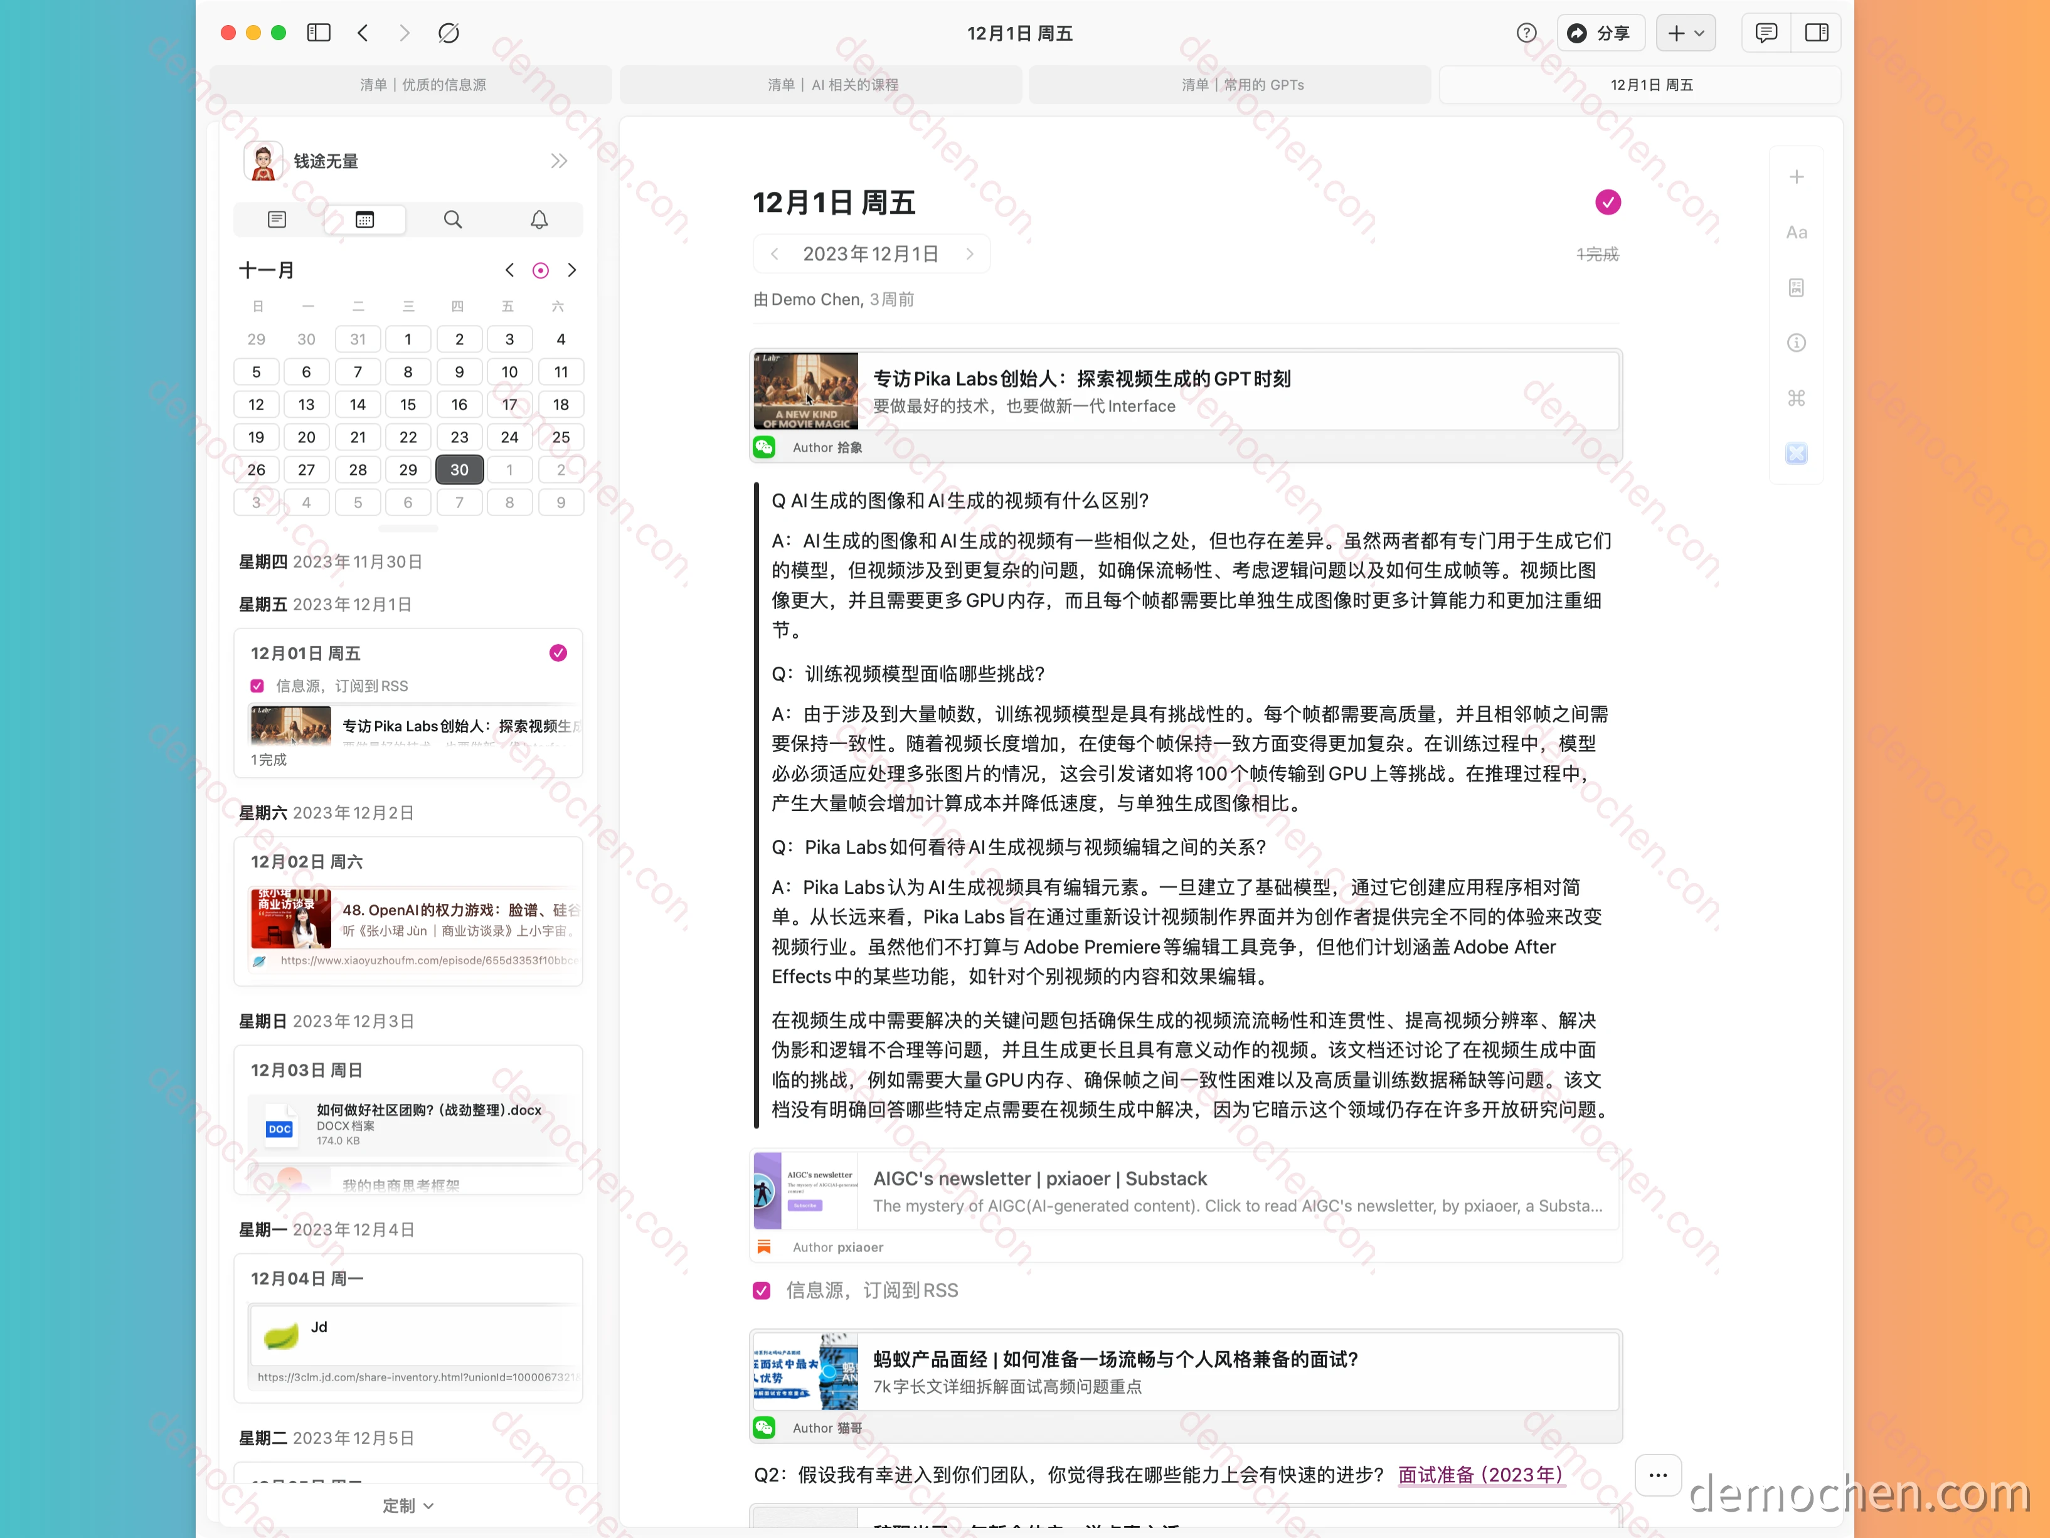Click the 分享 share button
The width and height of the screenshot is (2050, 1538).
click(x=1600, y=33)
